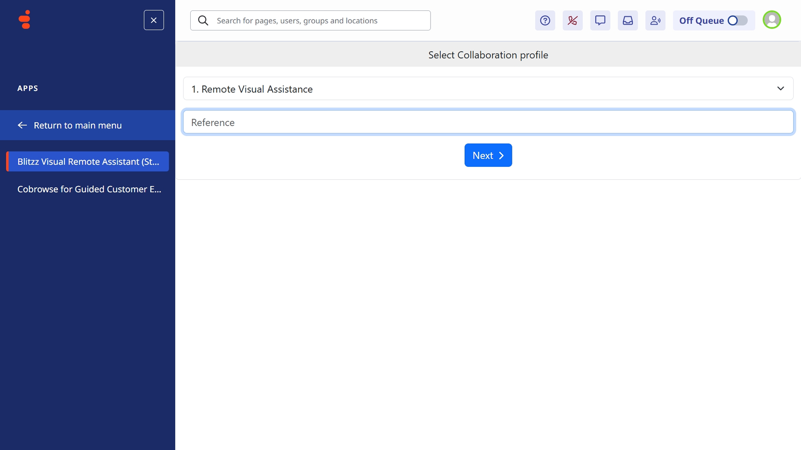Click the dropdown chevron arrow
Screen dimensions: 801x450
(780, 89)
